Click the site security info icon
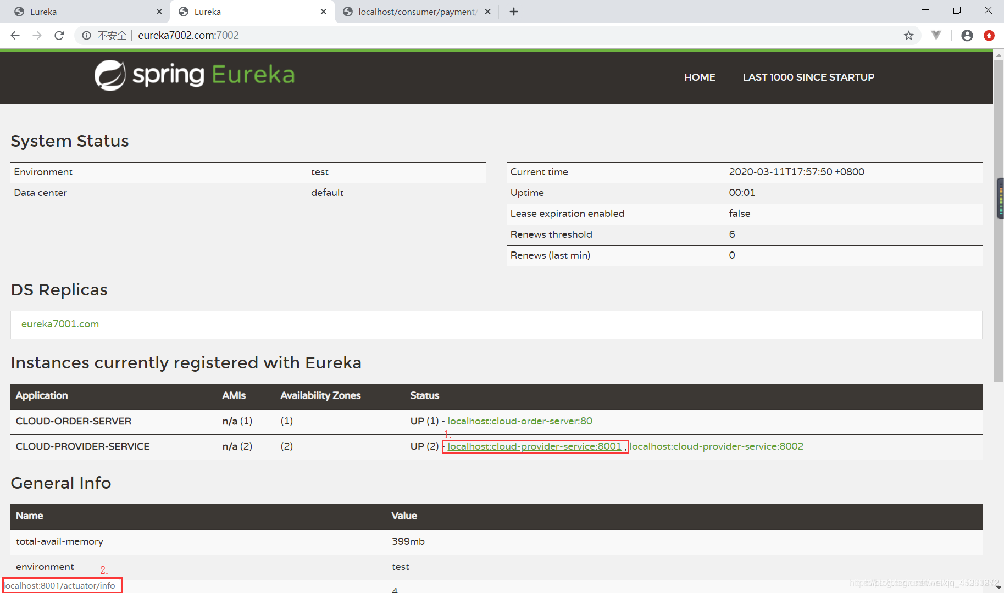 click(86, 35)
